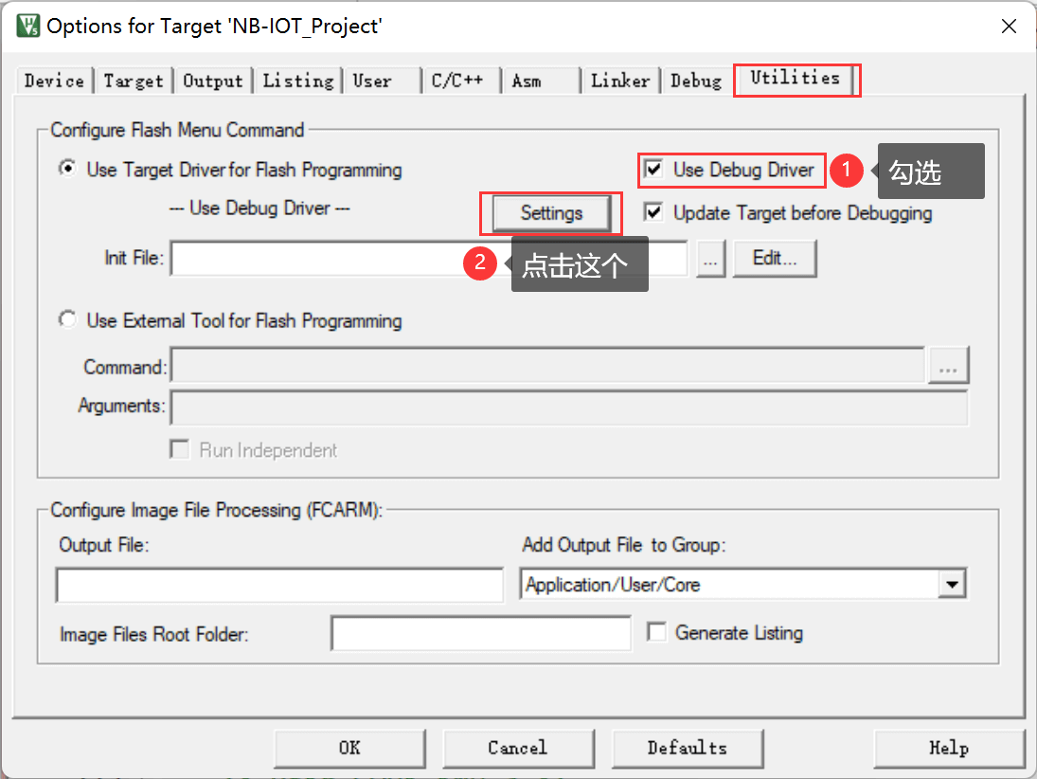This screenshot has width=1037, height=779.
Task: Expand the Add Output File to Group dropdown
Action: [x=951, y=585]
